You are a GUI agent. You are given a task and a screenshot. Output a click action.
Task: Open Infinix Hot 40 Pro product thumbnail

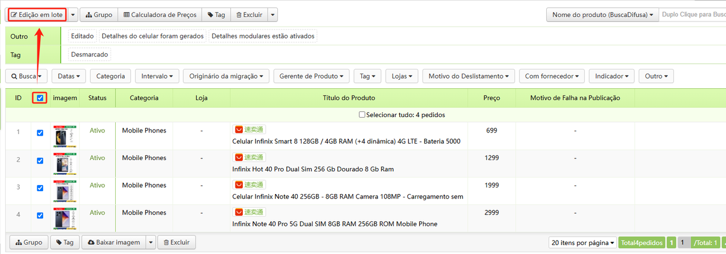click(65, 163)
